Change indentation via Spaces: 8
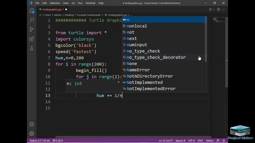Screen dimensions: 255x143 click(180, 141)
